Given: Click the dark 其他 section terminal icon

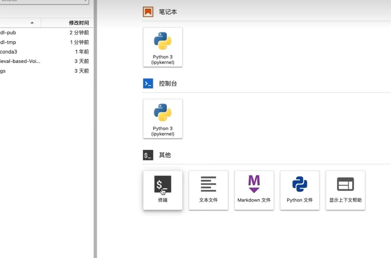Looking at the screenshot, I should (x=148, y=155).
